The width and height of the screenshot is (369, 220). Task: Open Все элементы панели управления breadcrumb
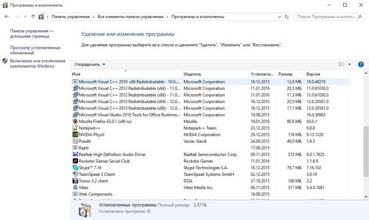[x=131, y=17]
